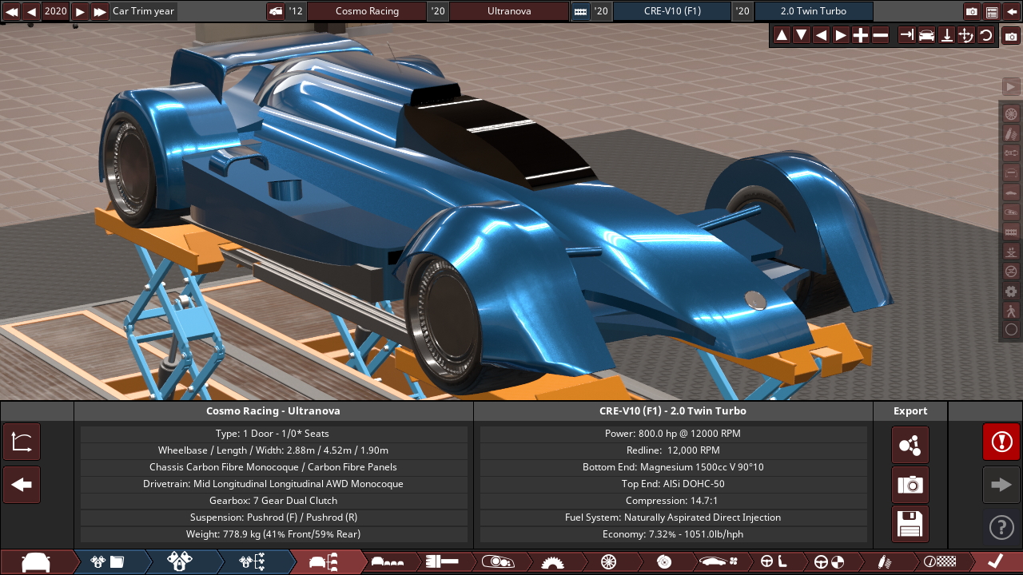Image resolution: width=1023 pixels, height=575 pixels.
Task: Reset the camera orientation
Action: pyautogui.click(x=986, y=35)
